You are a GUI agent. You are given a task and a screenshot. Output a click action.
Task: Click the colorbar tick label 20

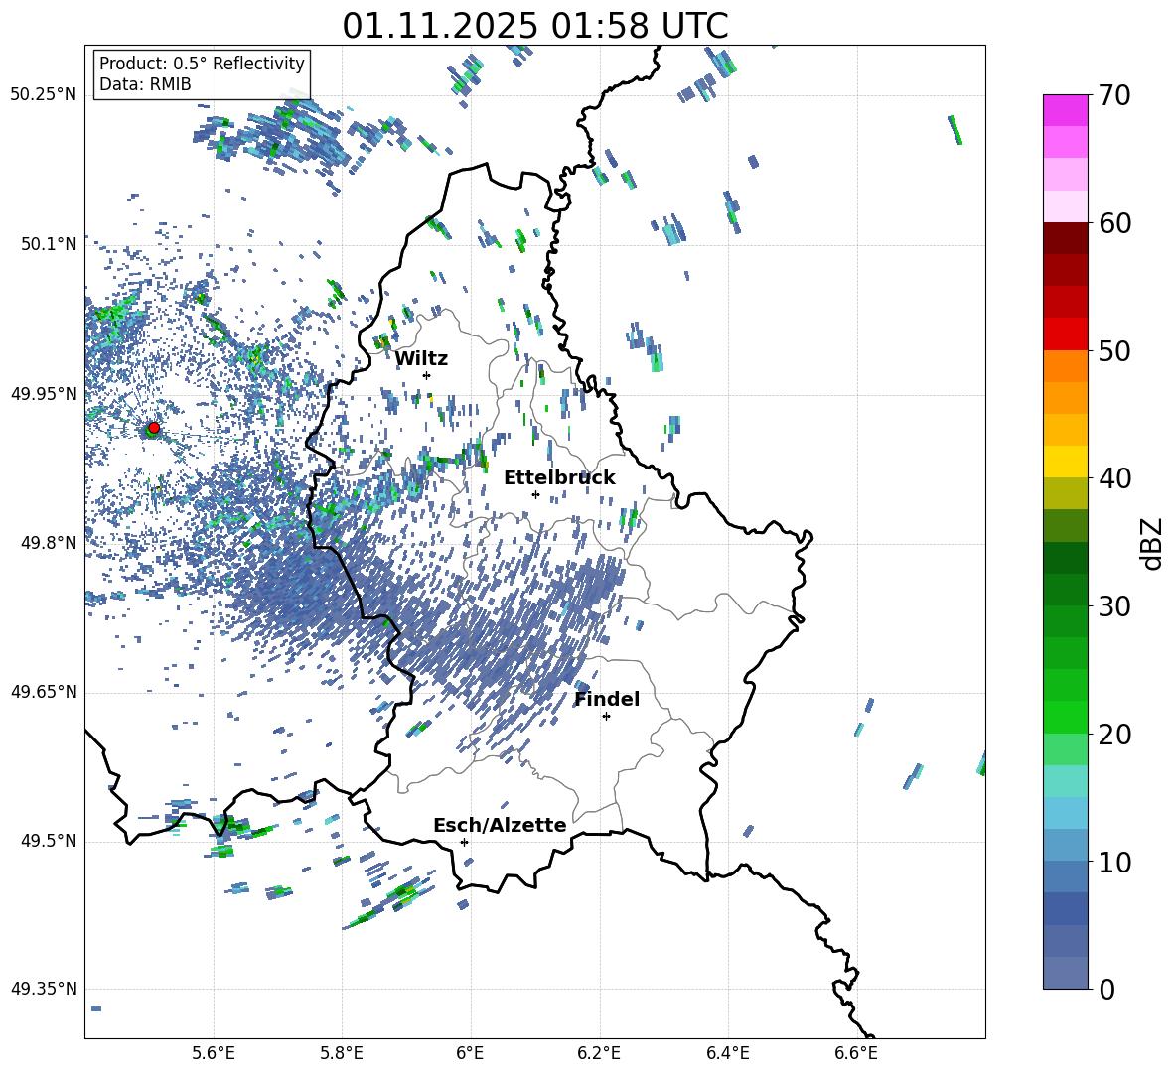coord(1113,734)
